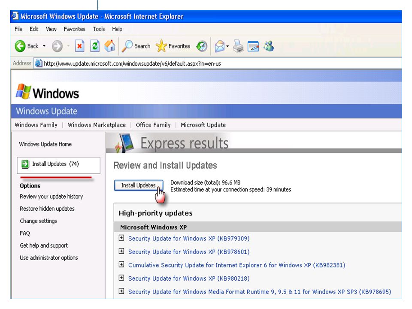The image size is (412, 309).
Task: Expand details for KB979309 update
Action: click(x=121, y=238)
